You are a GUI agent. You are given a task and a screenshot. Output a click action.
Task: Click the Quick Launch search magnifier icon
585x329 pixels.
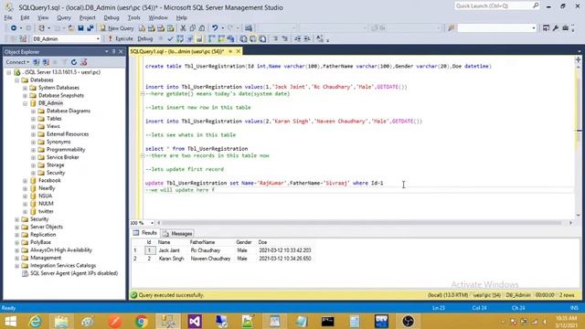pyautogui.click(x=536, y=5)
